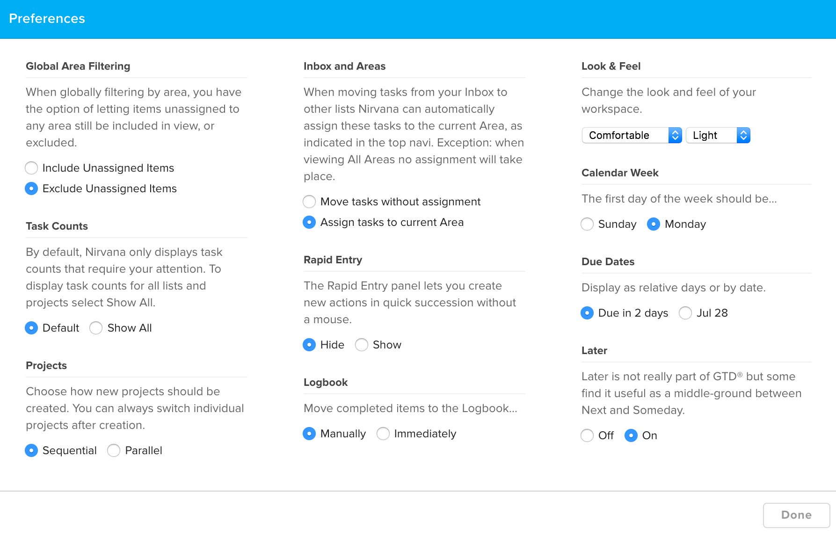836x536 pixels.
Task: Click the Done button
Action: [796, 515]
